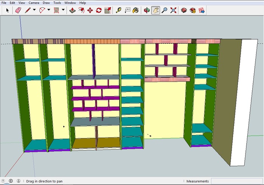Choose the Rotate tool
Viewport: 264px width, 185px height.
point(99,11)
